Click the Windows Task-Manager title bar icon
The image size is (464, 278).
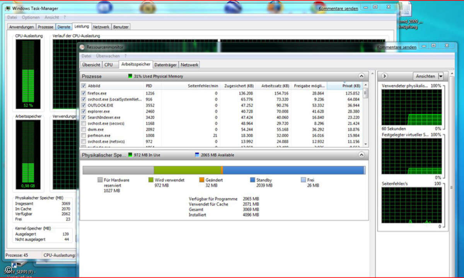pyautogui.click(x=8, y=8)
